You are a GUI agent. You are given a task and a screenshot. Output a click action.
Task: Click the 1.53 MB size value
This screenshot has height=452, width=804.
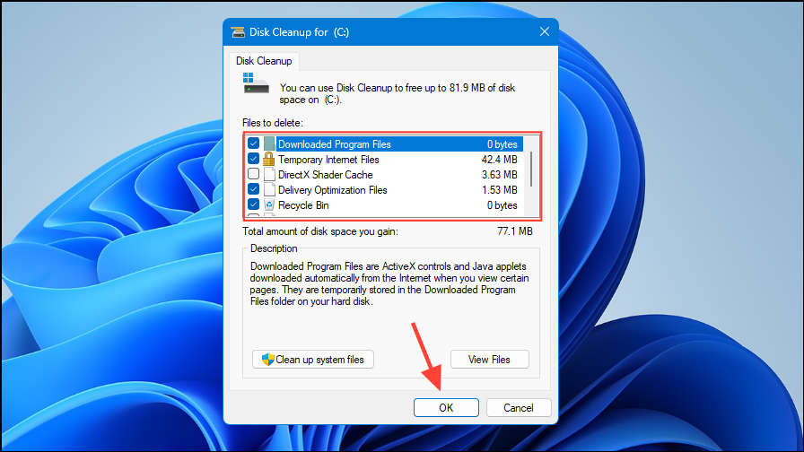click(500, 190)
